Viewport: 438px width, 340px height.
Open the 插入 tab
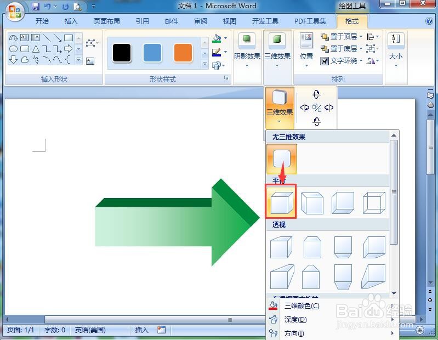(x=71, y=21)
